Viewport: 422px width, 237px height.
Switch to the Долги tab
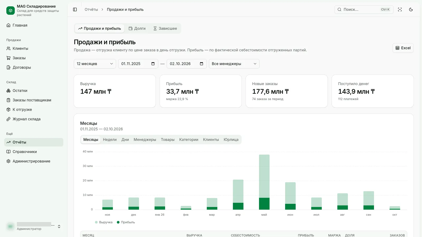pos(137,28)
